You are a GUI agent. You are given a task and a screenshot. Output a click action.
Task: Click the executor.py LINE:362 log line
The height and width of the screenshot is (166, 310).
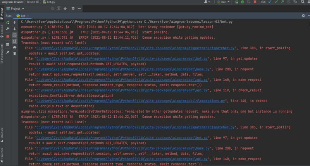tap(117, 27)
